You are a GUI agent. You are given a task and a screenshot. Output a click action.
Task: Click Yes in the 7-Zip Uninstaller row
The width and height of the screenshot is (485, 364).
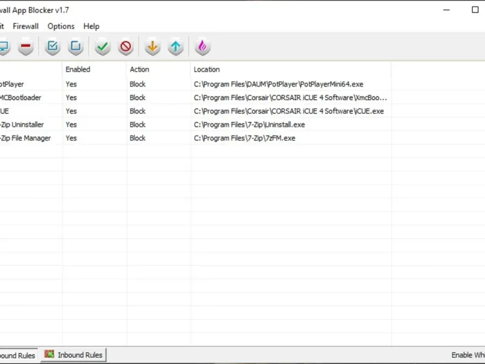[x=71, y=125]
